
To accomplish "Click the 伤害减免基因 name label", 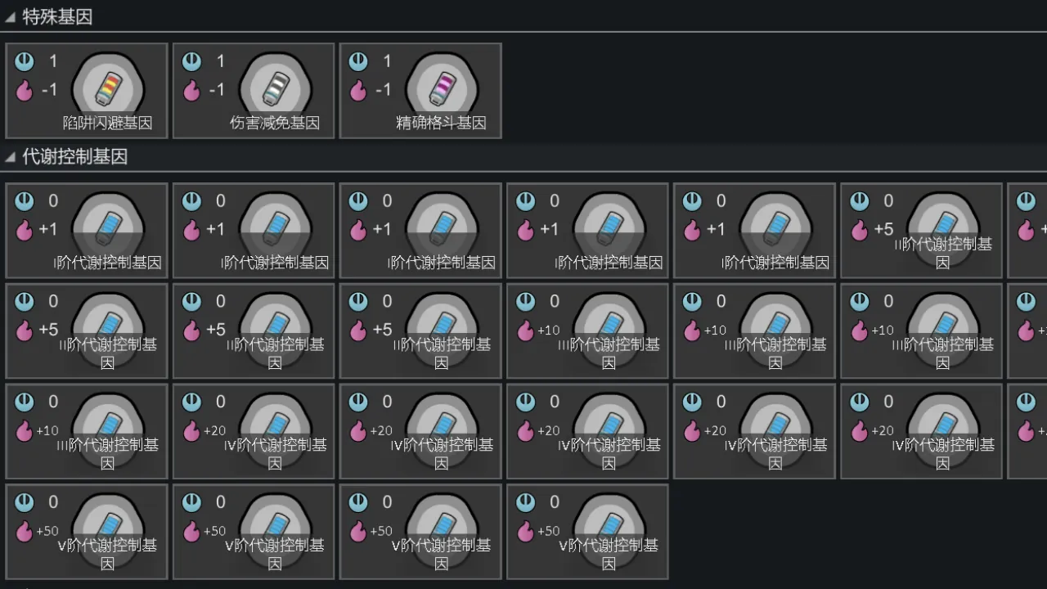I will 274,124.
